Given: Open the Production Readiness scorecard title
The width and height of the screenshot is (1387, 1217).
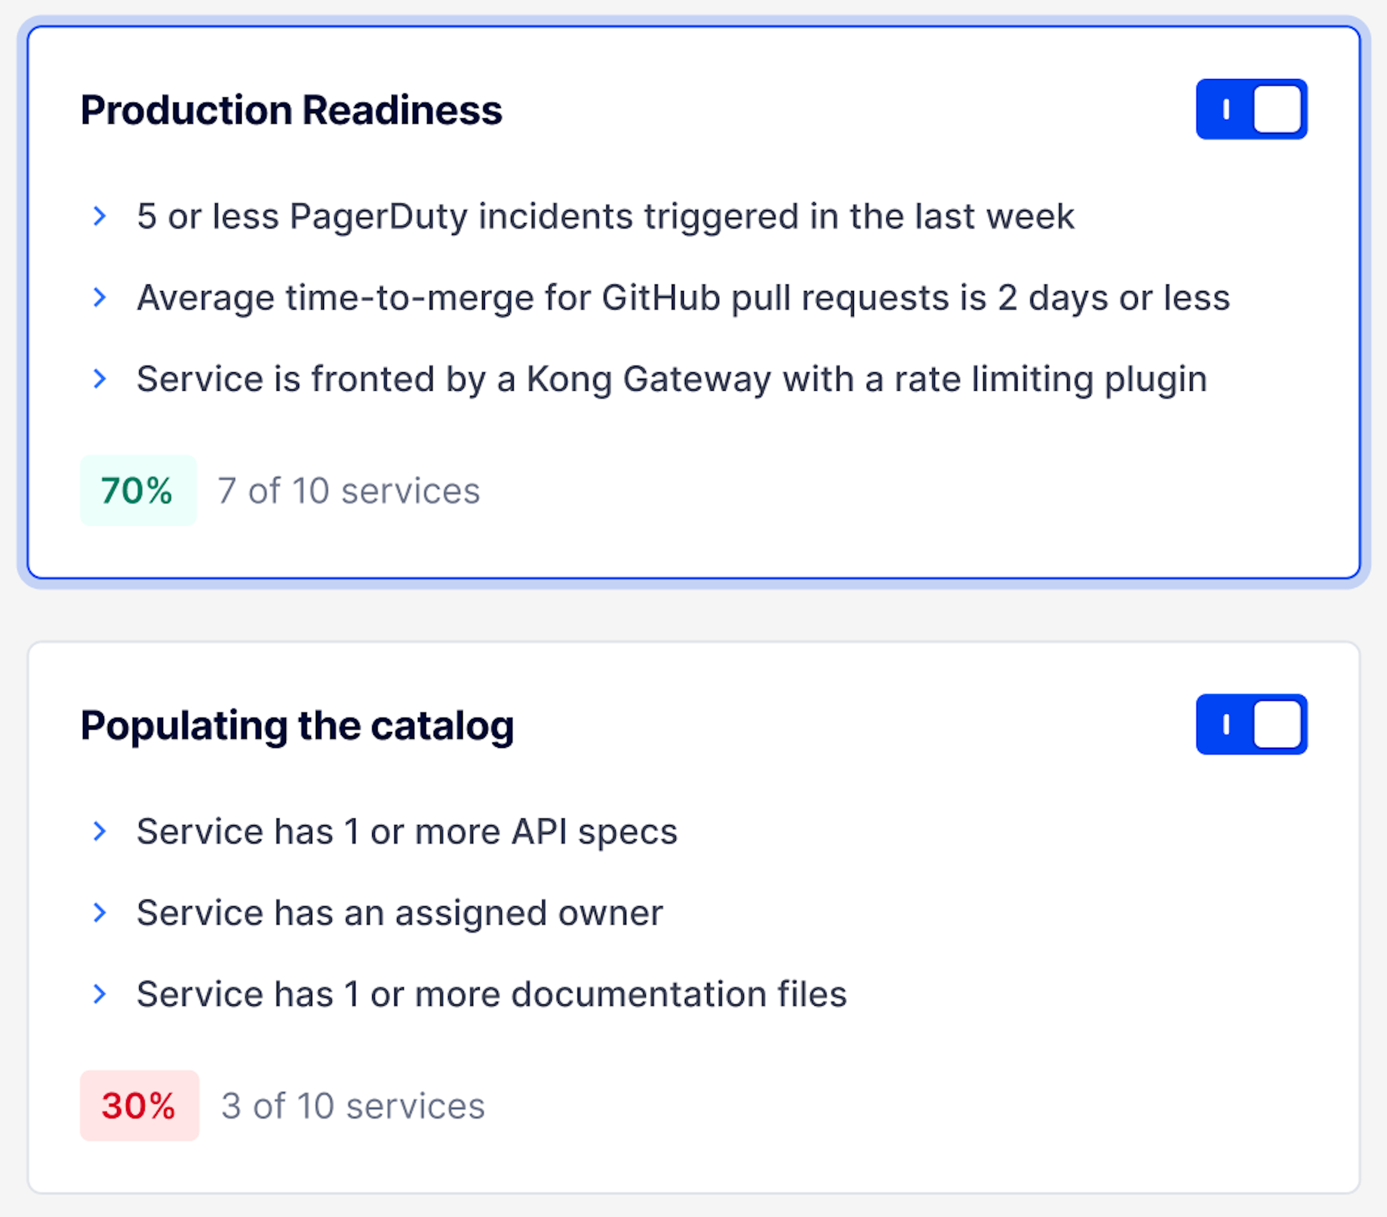Looking at the screenshot, I should [x=291, y=110].
